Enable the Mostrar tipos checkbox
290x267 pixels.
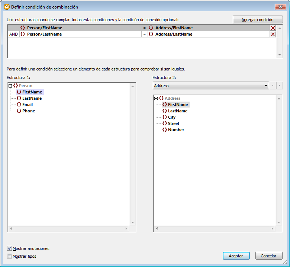coord(9,256)
